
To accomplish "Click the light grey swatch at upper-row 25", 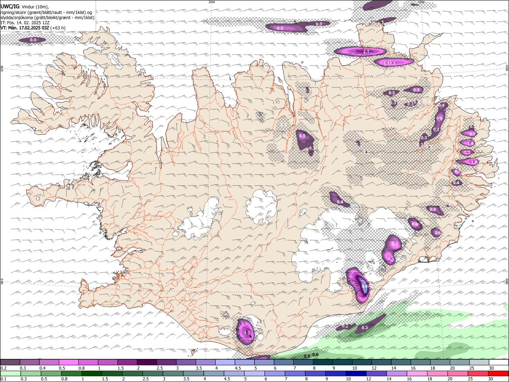I will coord(479,362).
